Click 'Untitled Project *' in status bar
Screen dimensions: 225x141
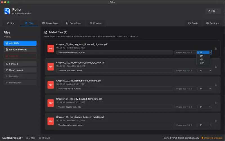[x=12, y=138]
